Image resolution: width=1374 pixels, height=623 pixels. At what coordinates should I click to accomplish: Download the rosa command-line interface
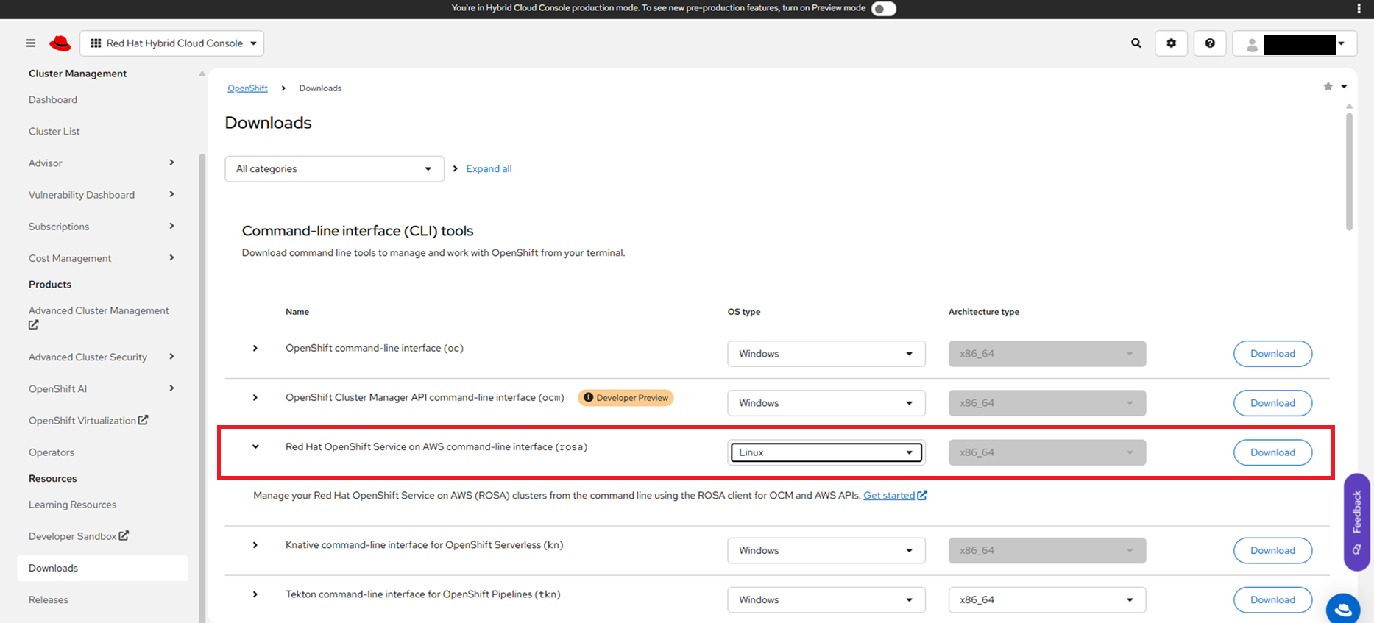pyautogui.click(x=1272, y=452)
